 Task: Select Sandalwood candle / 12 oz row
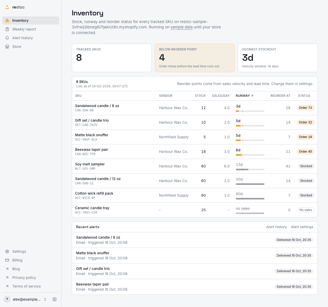pos(195,181)
